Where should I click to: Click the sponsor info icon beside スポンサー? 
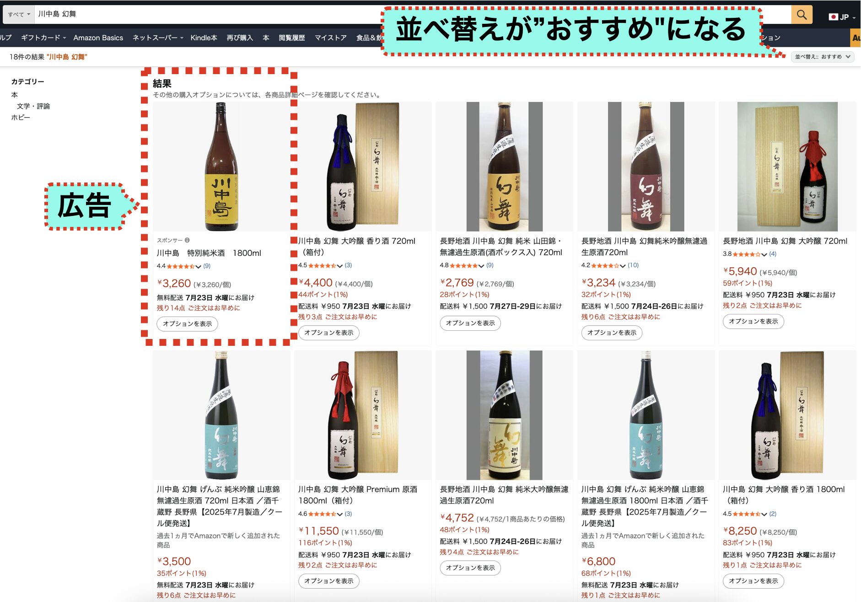point(187,240)
